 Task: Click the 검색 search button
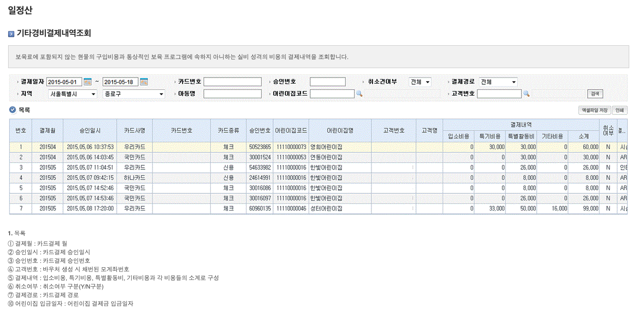pos(595,94)
